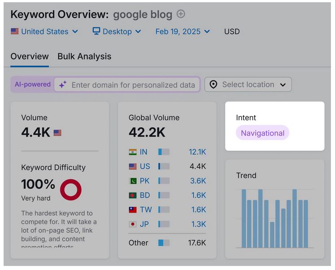The width and height of the screenshot is (335, 270).
Task: Click the desktop monitor icon
Action: [96, 31]
